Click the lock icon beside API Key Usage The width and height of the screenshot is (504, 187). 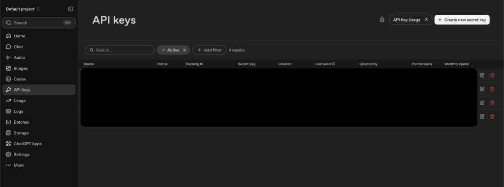coord(382,20)
